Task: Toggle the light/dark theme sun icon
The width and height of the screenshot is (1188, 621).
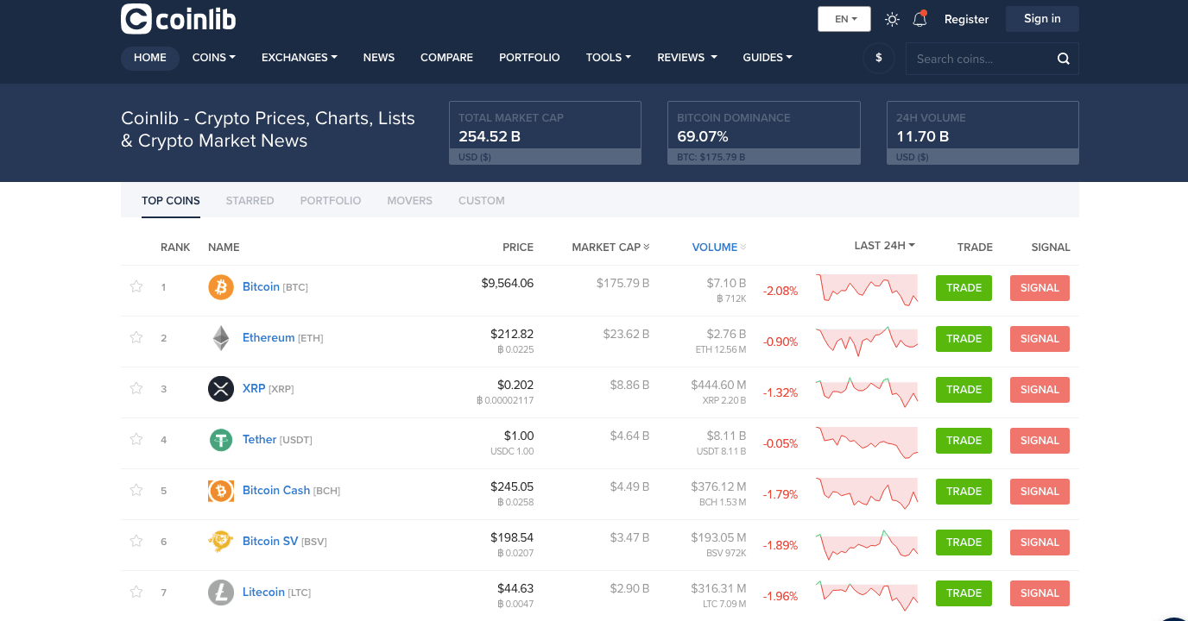Action: tap(892, 18)
